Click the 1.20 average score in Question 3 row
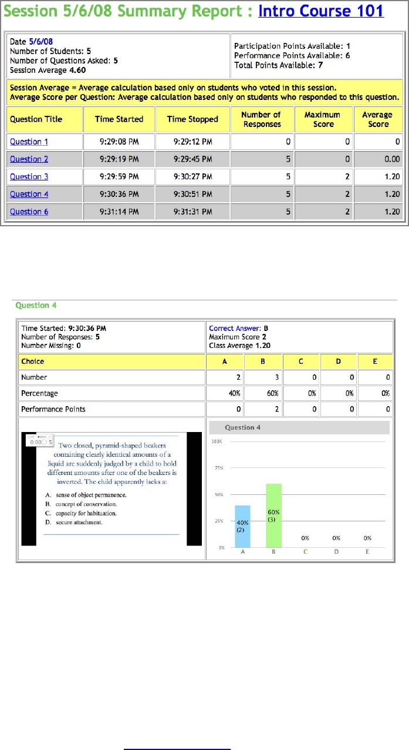Image resolution: width=409 pixels, height=750 pixels. [x=378, y=177]
